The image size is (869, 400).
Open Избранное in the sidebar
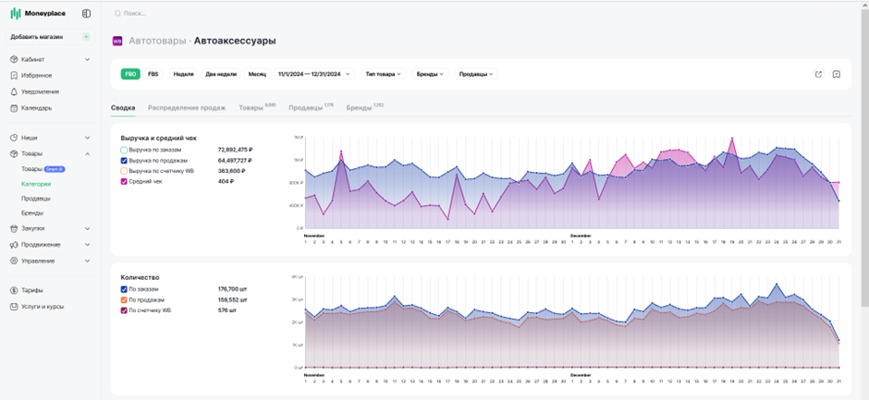[x=37, y=76]
